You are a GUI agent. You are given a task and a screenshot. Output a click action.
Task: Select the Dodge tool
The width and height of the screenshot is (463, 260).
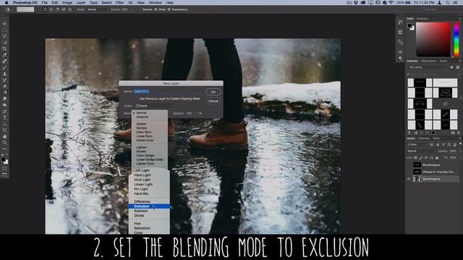[x=4, y=105]
